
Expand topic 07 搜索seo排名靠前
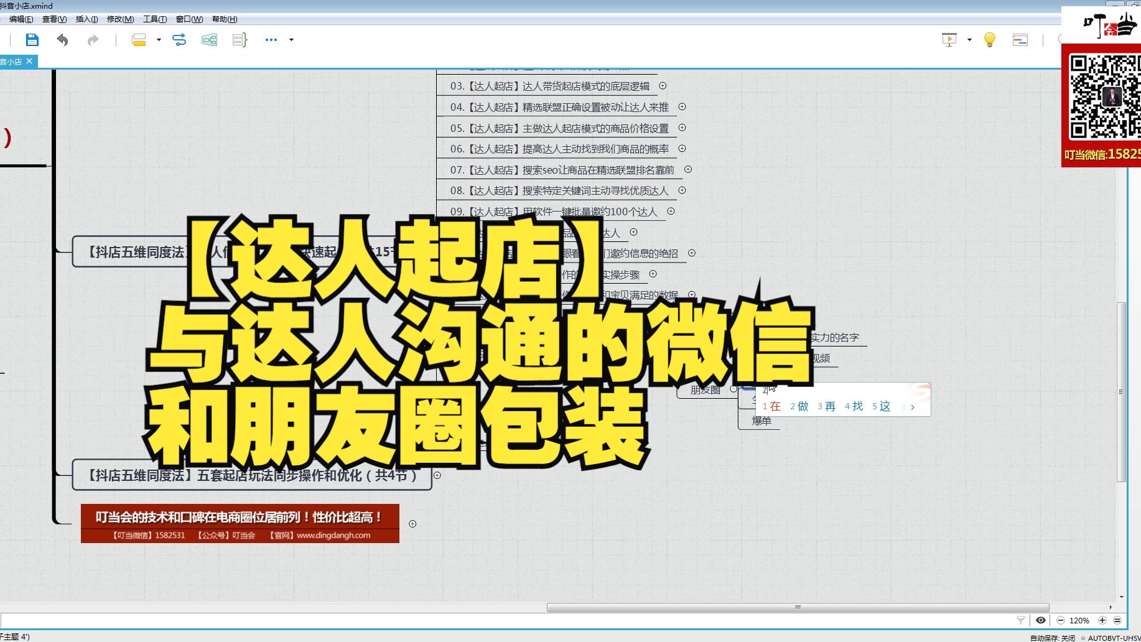click(x=688, y=169)
